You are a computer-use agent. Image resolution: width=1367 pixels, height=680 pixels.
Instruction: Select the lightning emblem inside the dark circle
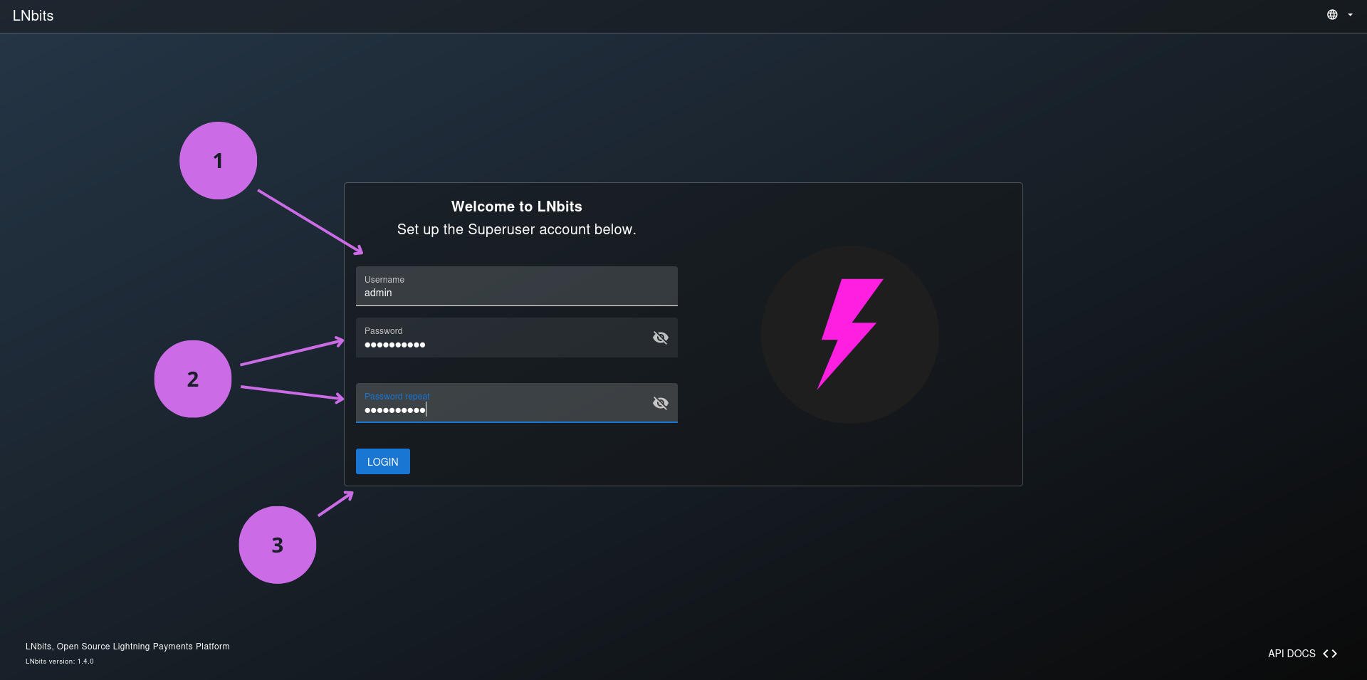click(x=849, y=335)
